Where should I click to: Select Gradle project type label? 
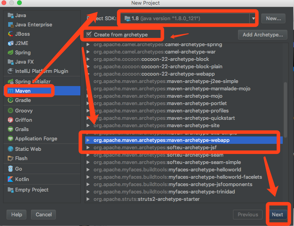tap(23, 100)
